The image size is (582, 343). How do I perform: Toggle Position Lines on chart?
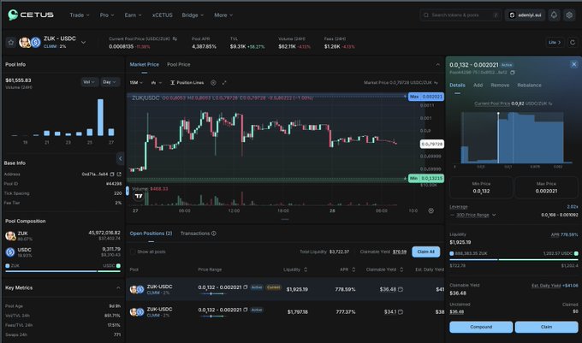tap(187, 83)
